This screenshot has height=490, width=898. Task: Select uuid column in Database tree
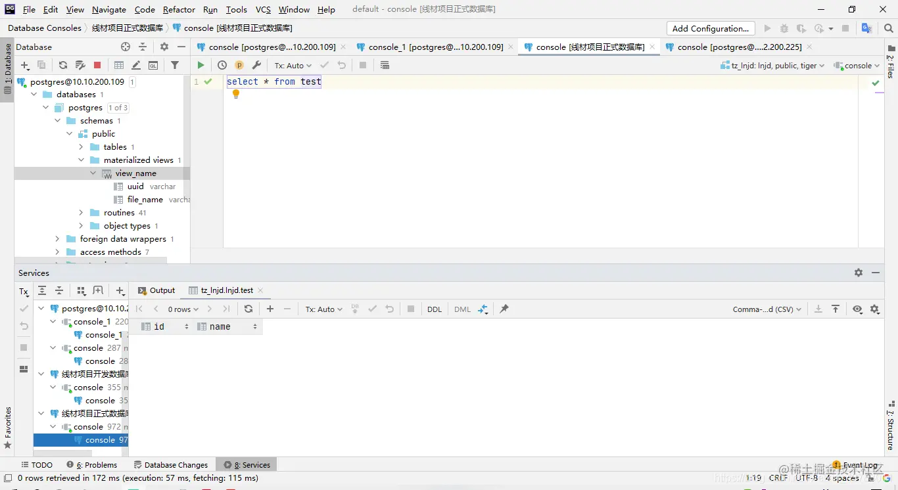(135, 187)
